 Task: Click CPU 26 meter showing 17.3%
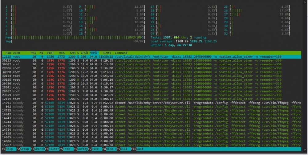tap(257, 10)
